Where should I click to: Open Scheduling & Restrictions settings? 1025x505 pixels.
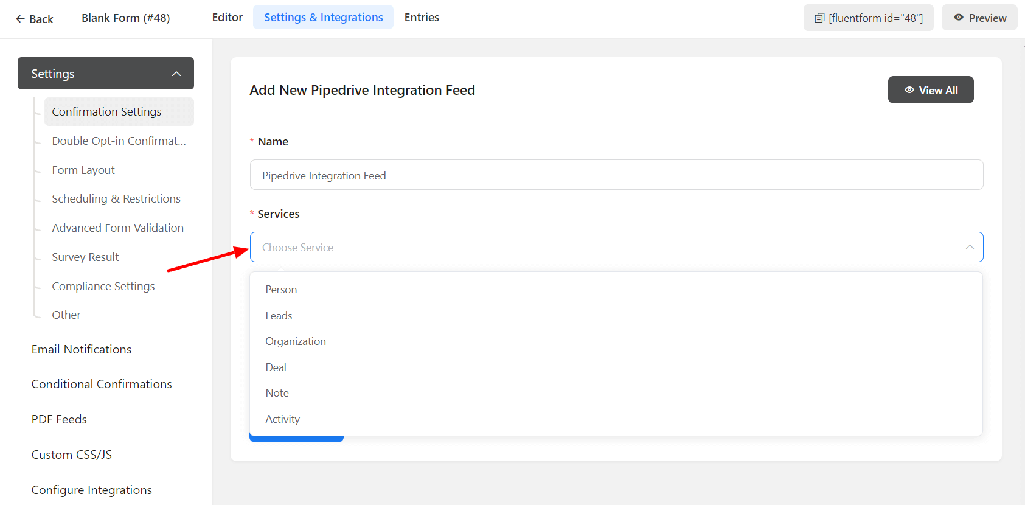pyautogui.click(x=116, y=199)
